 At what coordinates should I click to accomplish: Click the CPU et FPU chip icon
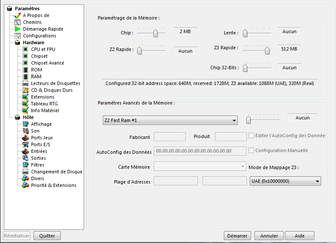pyautogui.click(x=25, y=49)
